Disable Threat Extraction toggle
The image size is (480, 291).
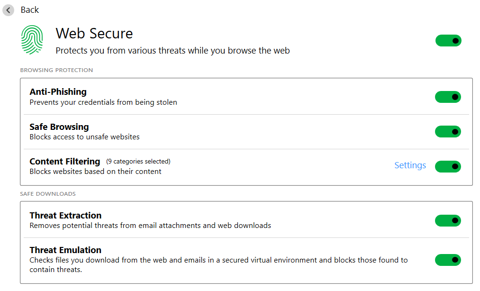point(448,220)
